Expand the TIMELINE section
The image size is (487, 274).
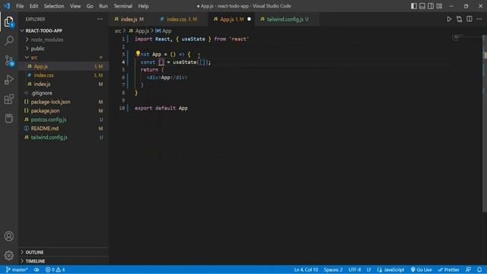[x=64, y=261]
